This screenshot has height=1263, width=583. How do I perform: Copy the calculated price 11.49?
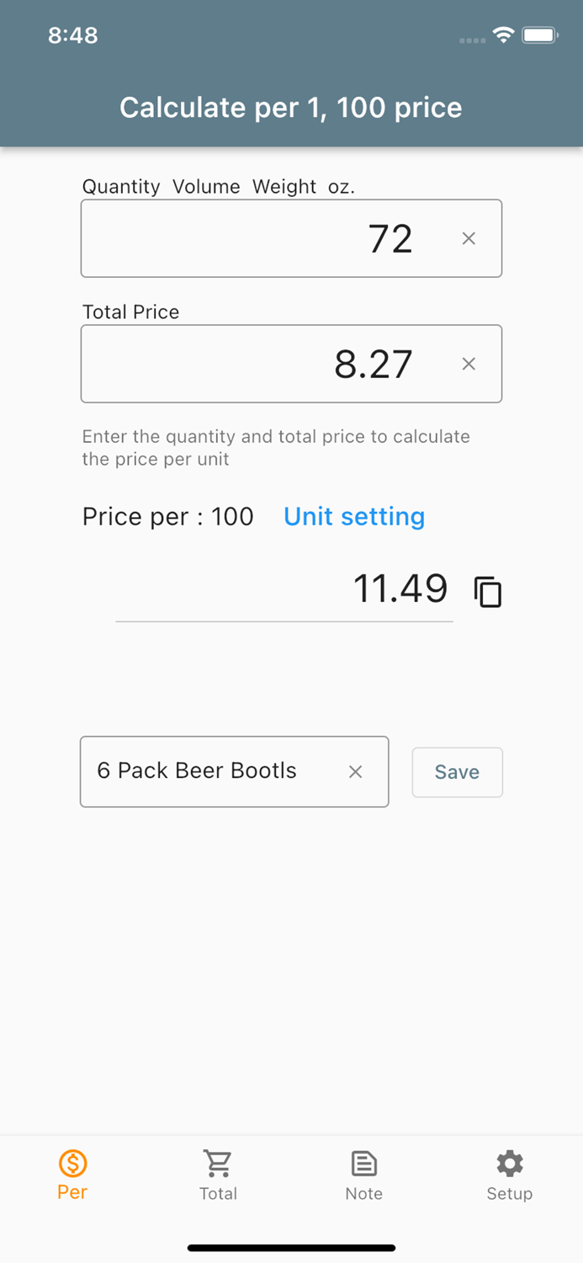coord(488,590)
